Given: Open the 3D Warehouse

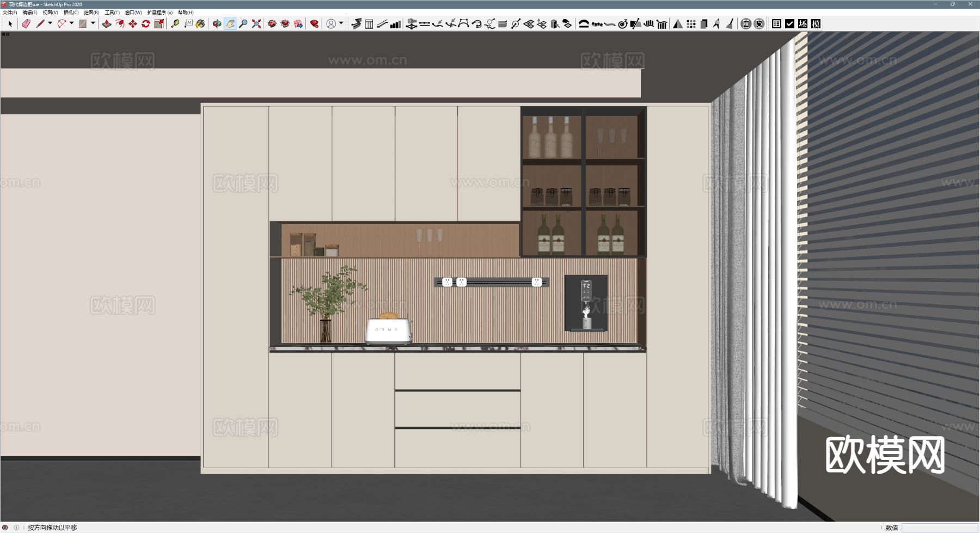Looking at the screenshot, I should (x=272, y=23).
